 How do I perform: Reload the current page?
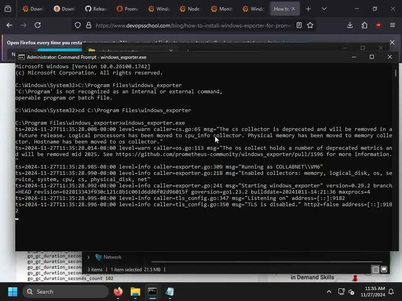click(x=38, y=25)
